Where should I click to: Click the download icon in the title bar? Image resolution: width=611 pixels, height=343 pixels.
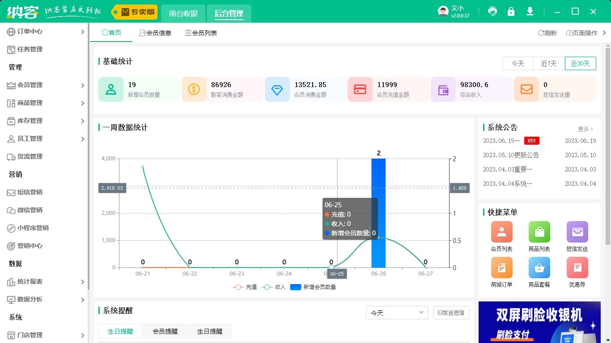[530, 12]
